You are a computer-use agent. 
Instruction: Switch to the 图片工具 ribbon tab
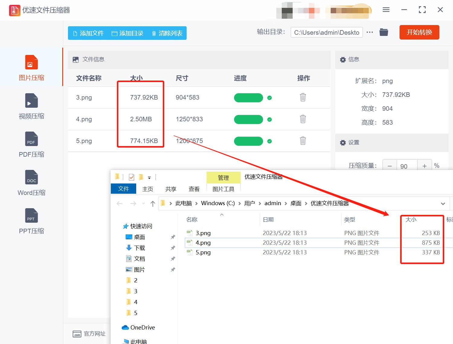[223, 189]
